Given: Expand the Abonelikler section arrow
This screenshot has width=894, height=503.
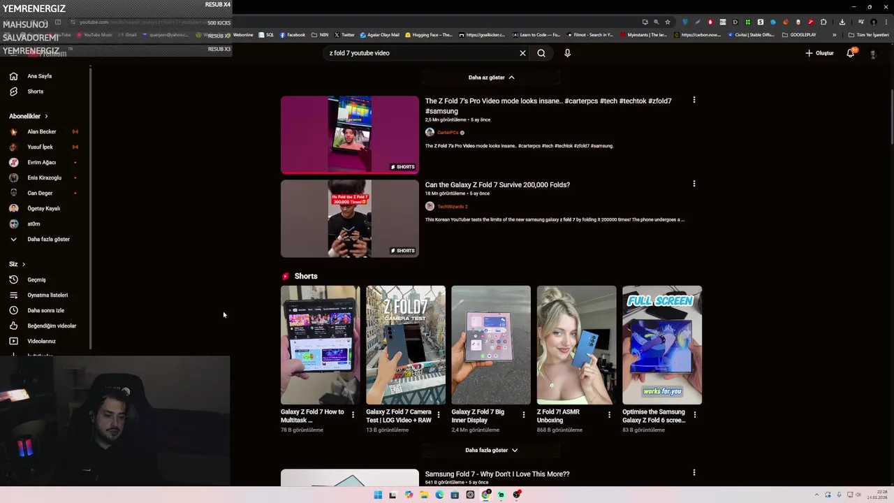Looking at the screenshot, I should 46,116.
